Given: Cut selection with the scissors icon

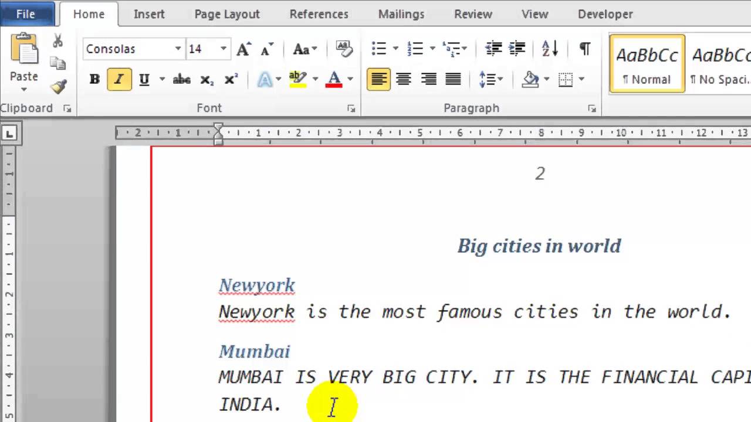Looking at the screenshot, I should 57,41.
